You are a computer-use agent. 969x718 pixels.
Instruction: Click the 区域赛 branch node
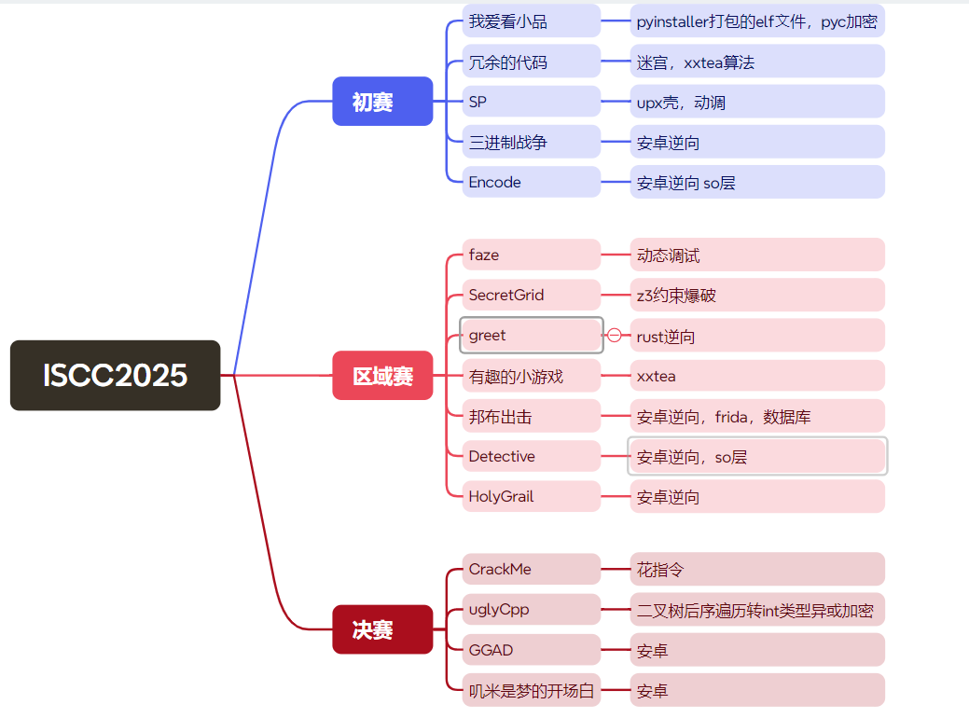(382, 375)
